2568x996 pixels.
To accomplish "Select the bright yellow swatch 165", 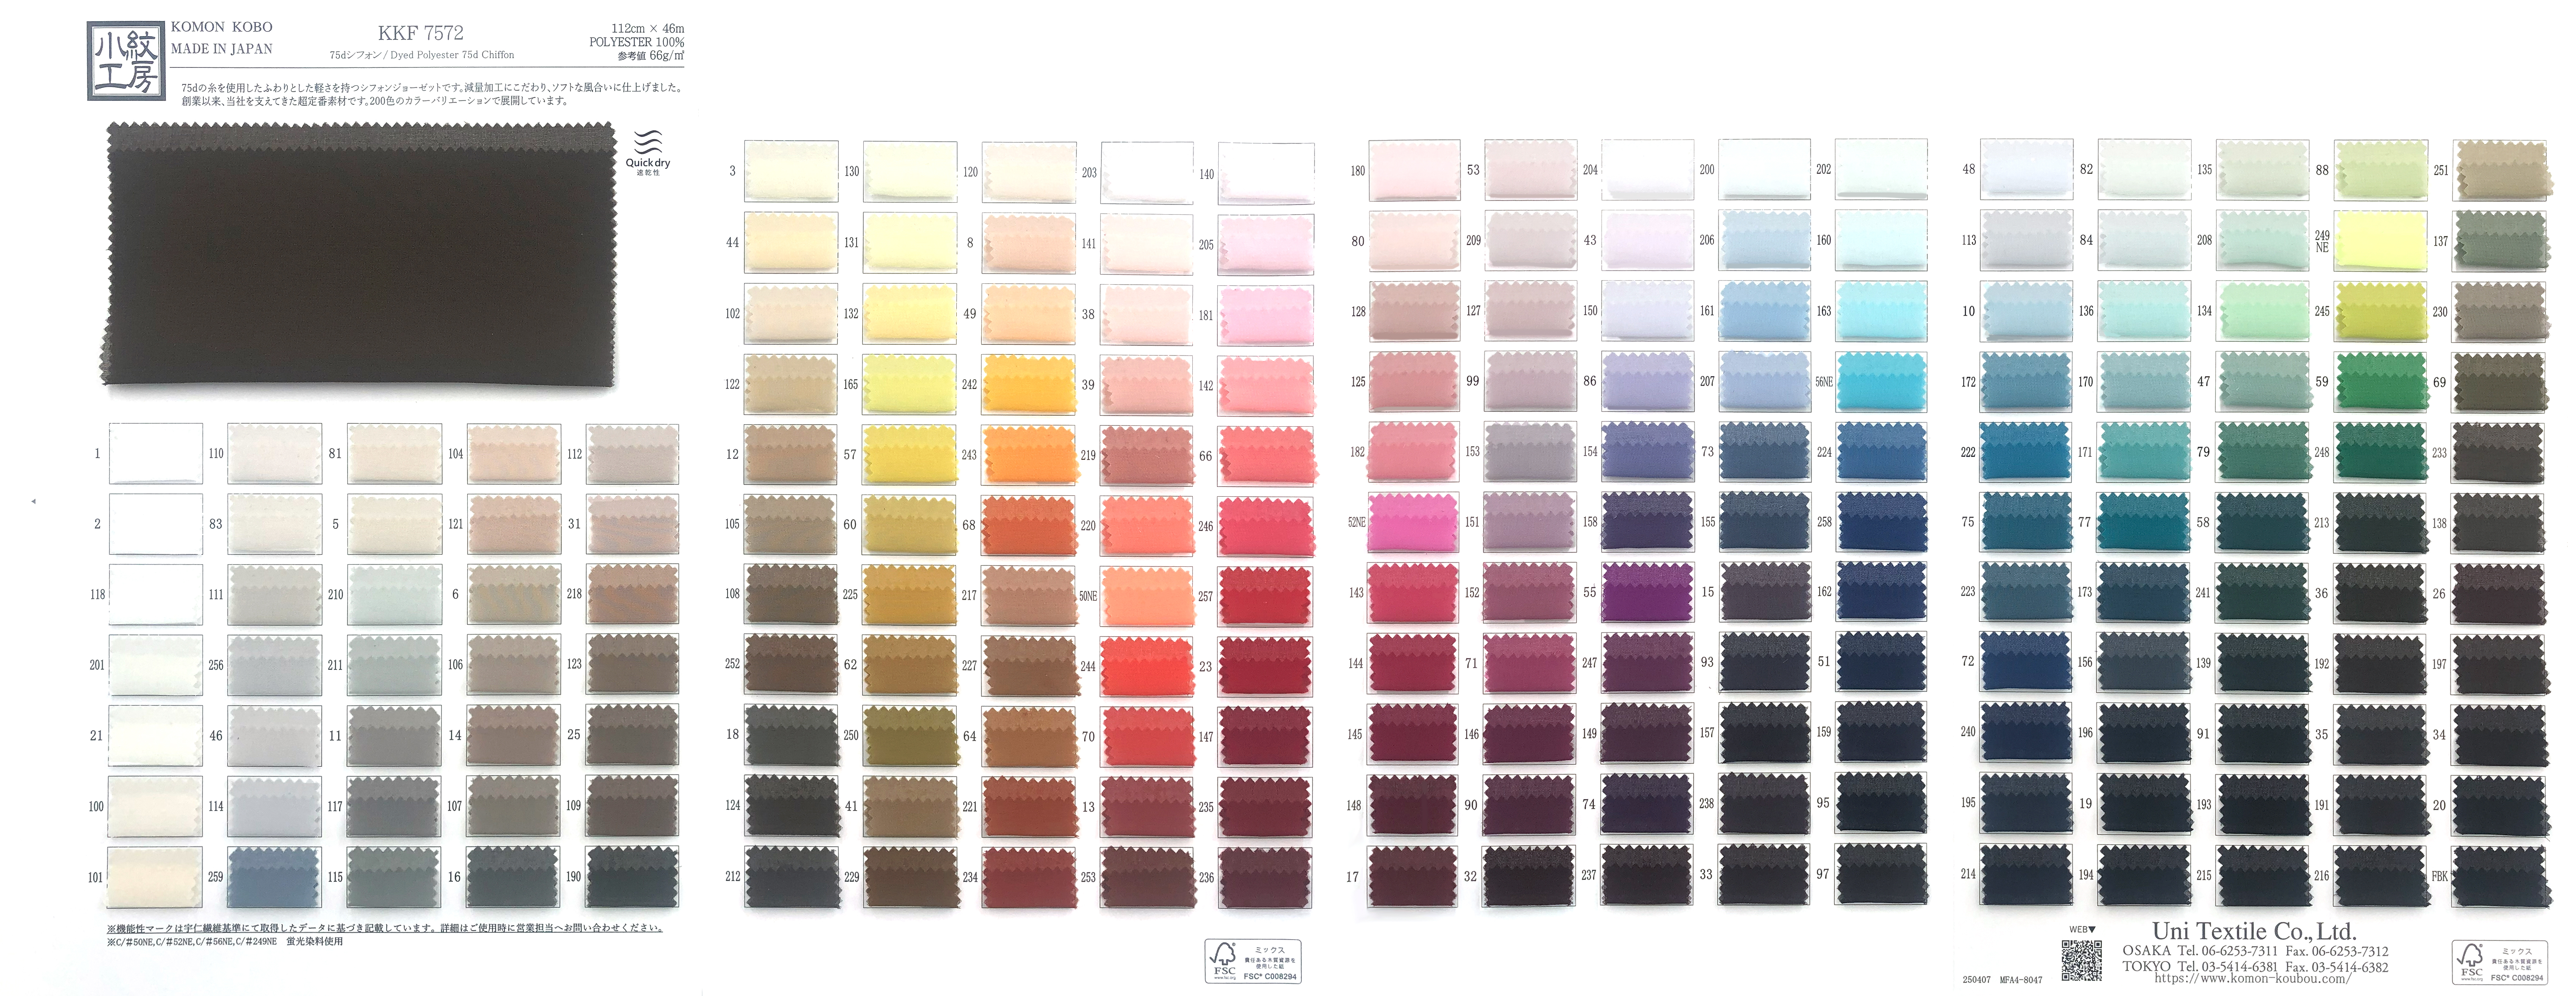I will coord(909,383).
